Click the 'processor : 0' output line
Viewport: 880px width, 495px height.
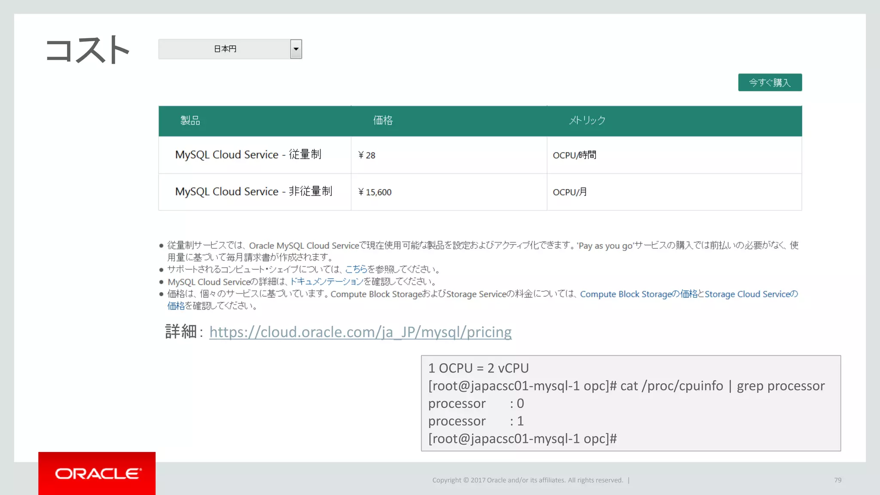point(476,403)
